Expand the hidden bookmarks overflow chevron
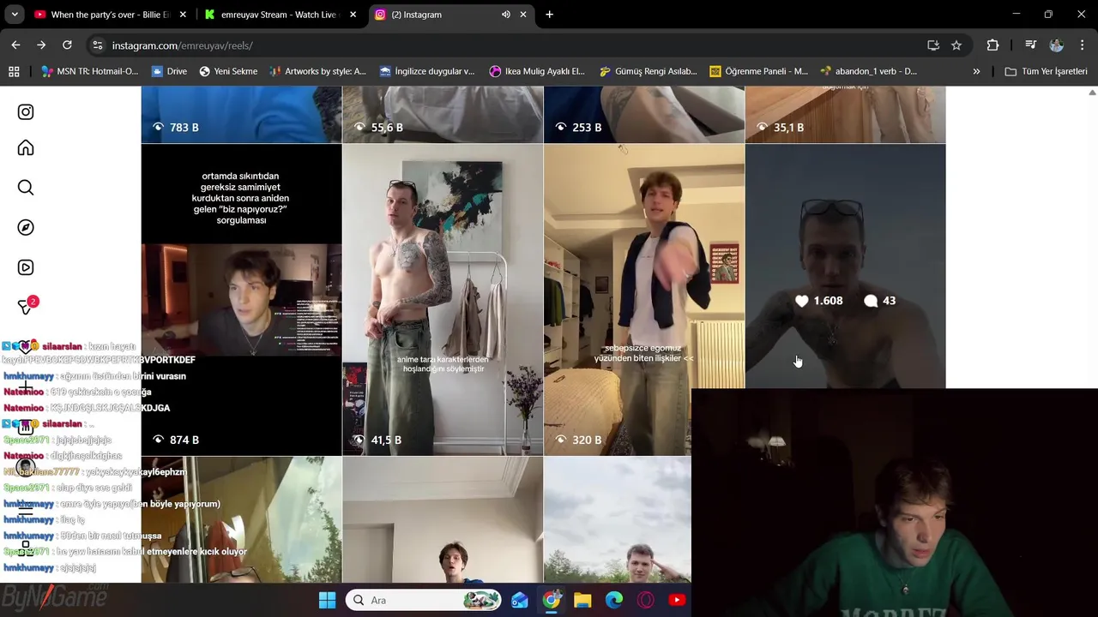The height and width of the screenshot is (617, 1098). coord(976,71)
